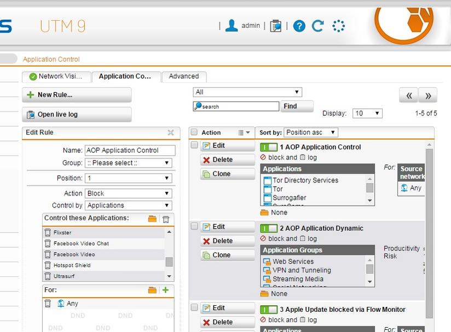Toggle the AOP Application Control rule status switch
This screenshot has width=451, height=332.
tap(269, 147)
